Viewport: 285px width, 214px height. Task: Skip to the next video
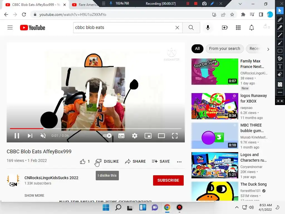30,136
